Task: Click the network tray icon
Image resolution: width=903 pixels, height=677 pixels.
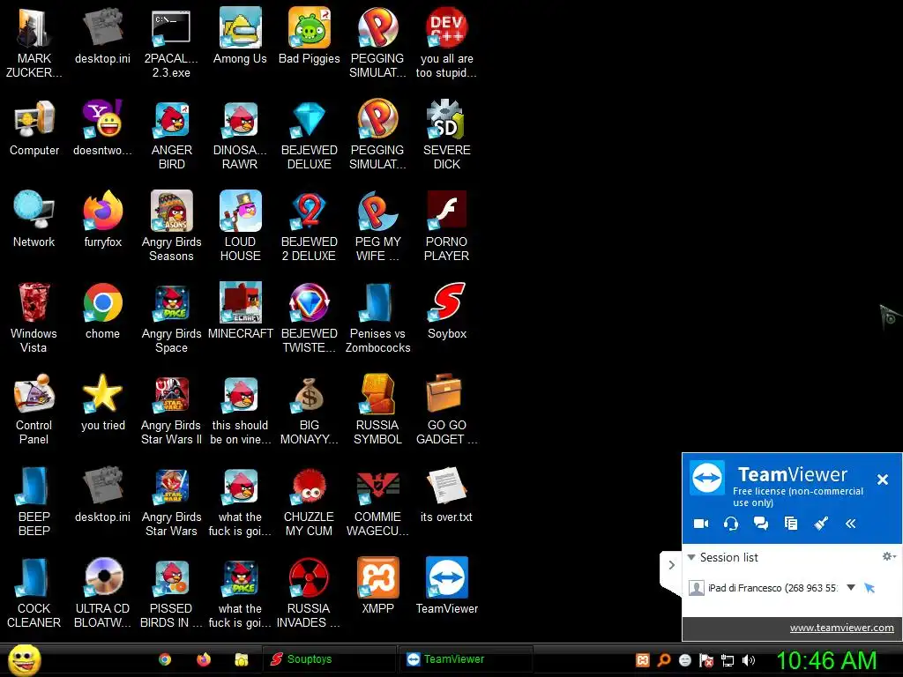Action: click(728, 660)
